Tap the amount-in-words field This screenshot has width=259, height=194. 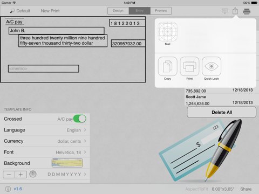(63, 41)
